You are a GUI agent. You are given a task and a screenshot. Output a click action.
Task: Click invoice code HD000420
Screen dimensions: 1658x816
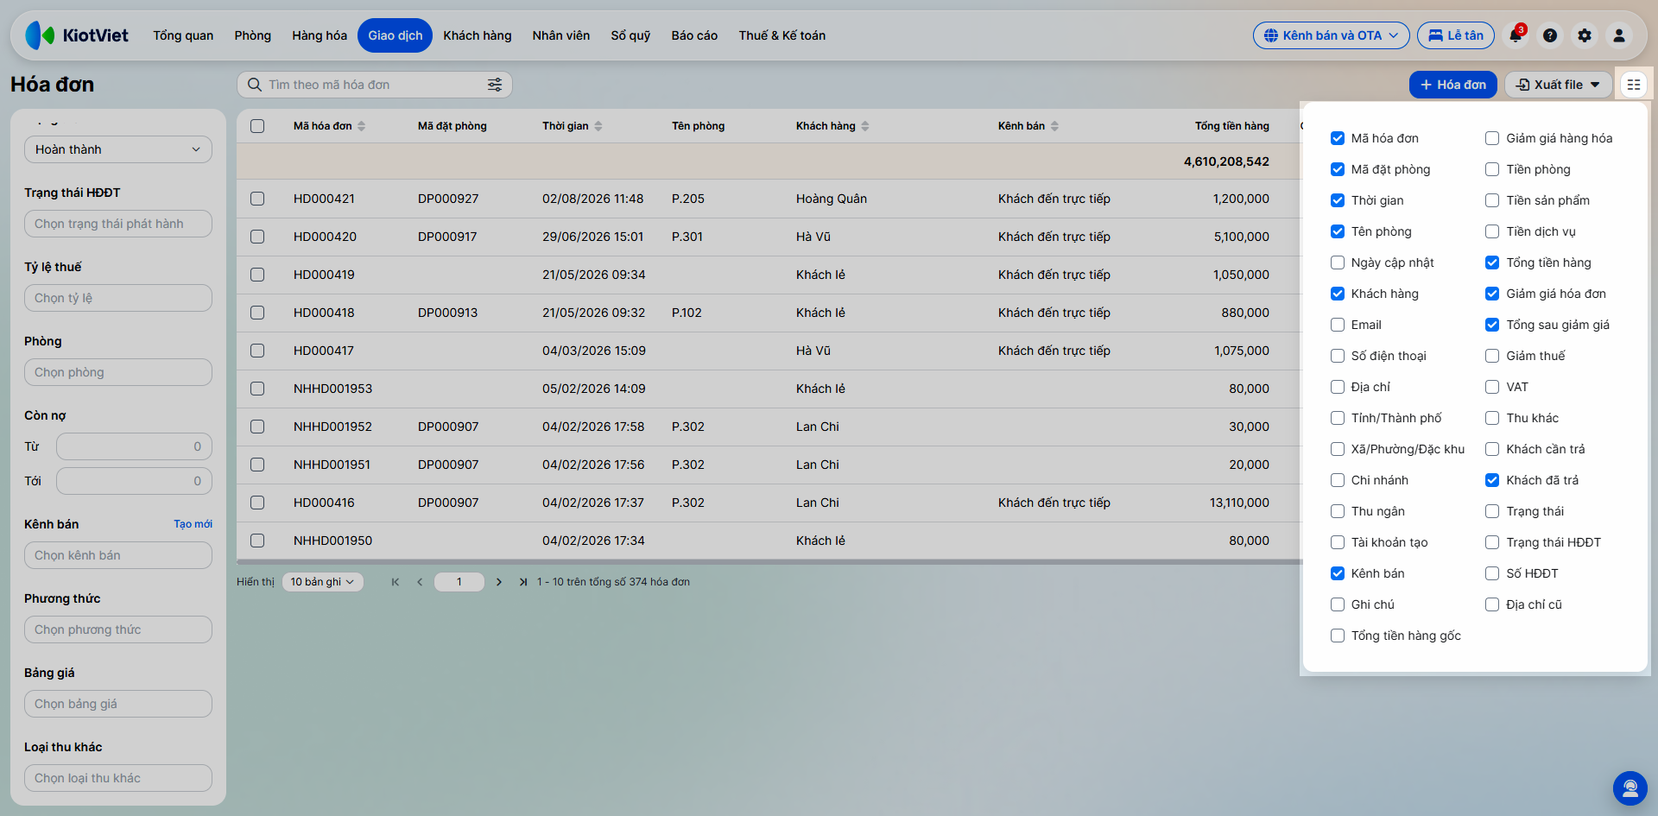(325, 237)
